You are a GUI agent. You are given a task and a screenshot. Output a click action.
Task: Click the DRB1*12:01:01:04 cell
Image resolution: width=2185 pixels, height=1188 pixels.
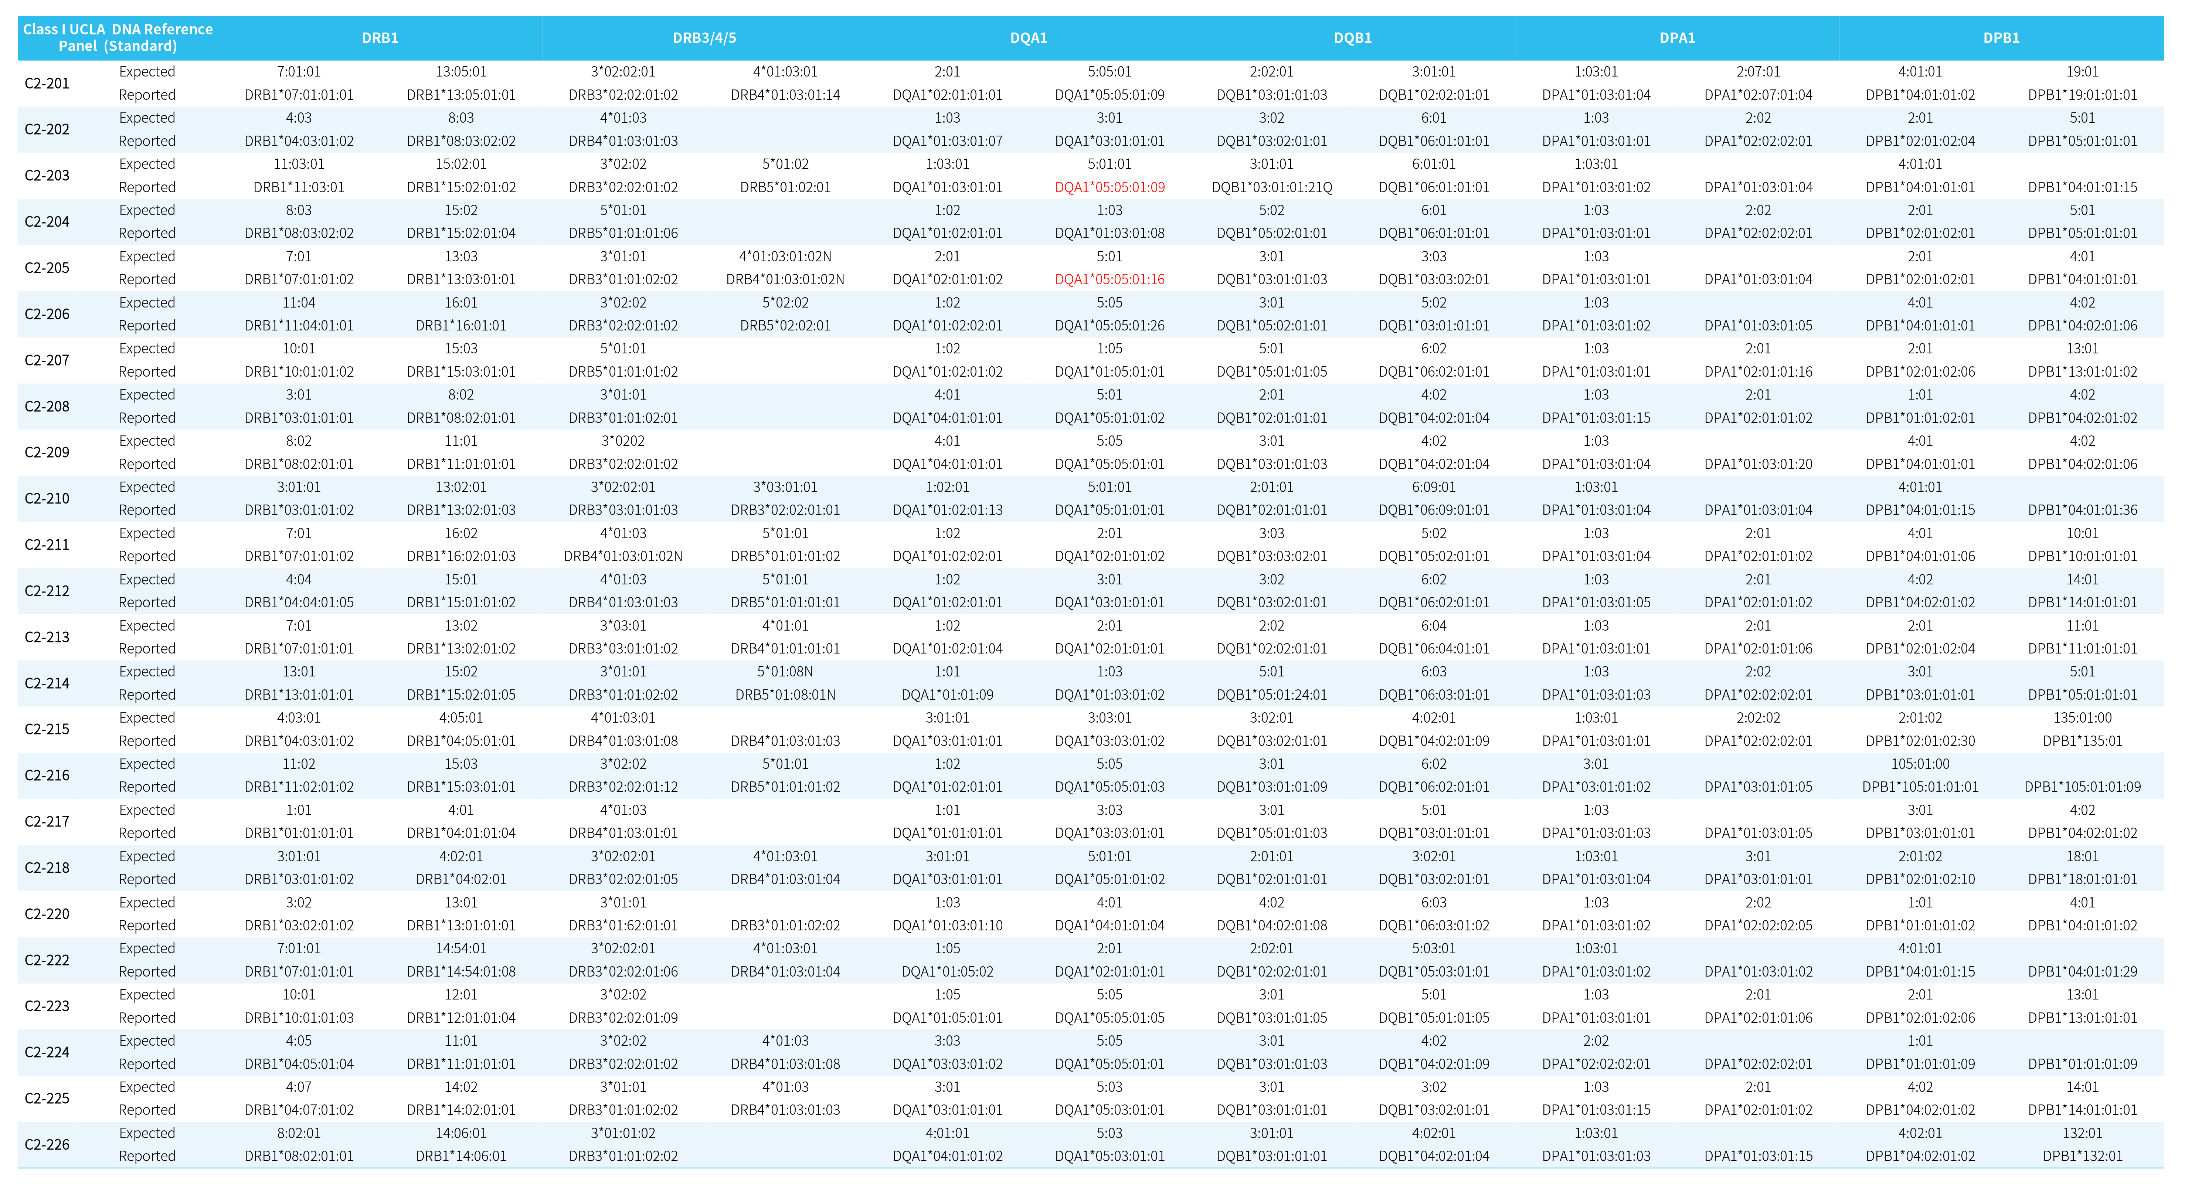pos(461,1018)
